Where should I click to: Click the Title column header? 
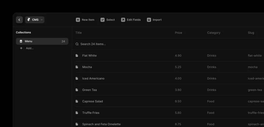click(78, 33)
